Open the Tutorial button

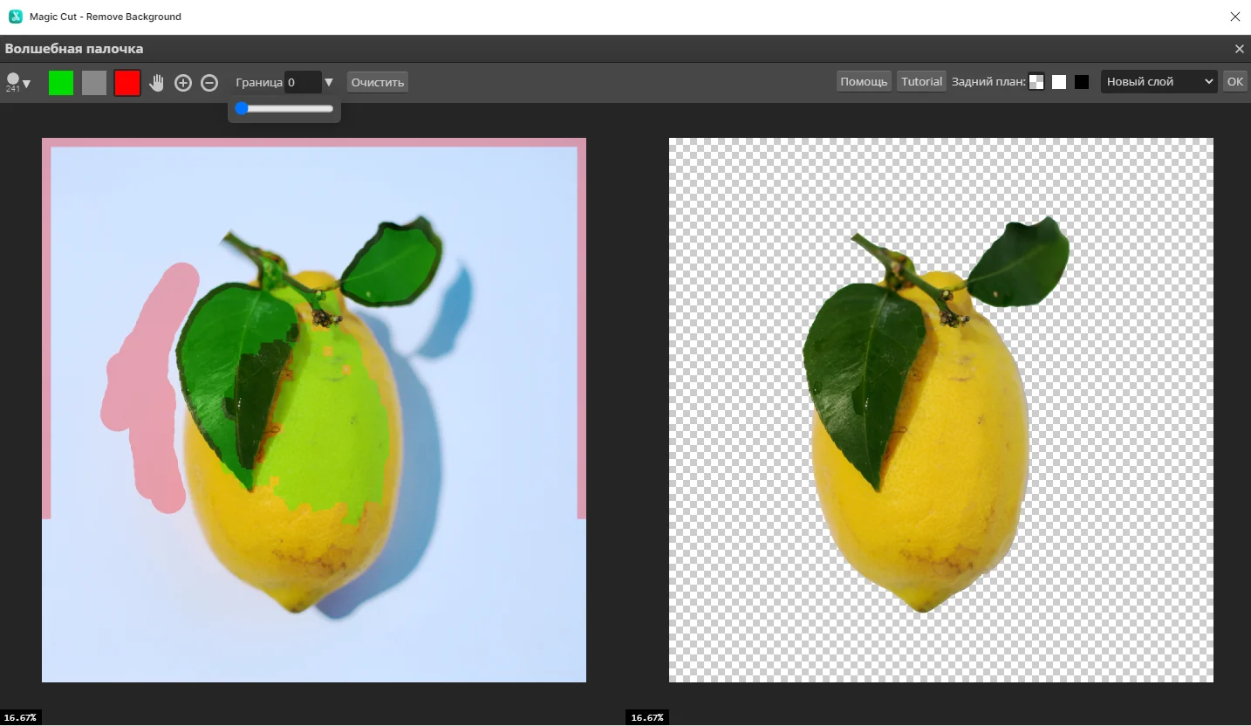pyautogui.click(x=921, y=81)
